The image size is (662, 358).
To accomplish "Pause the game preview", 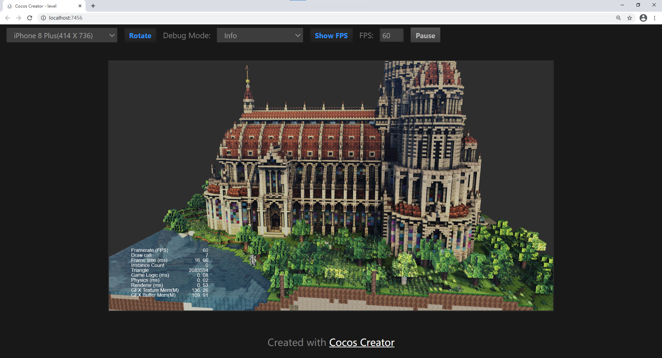I will [x=425, y=35].
